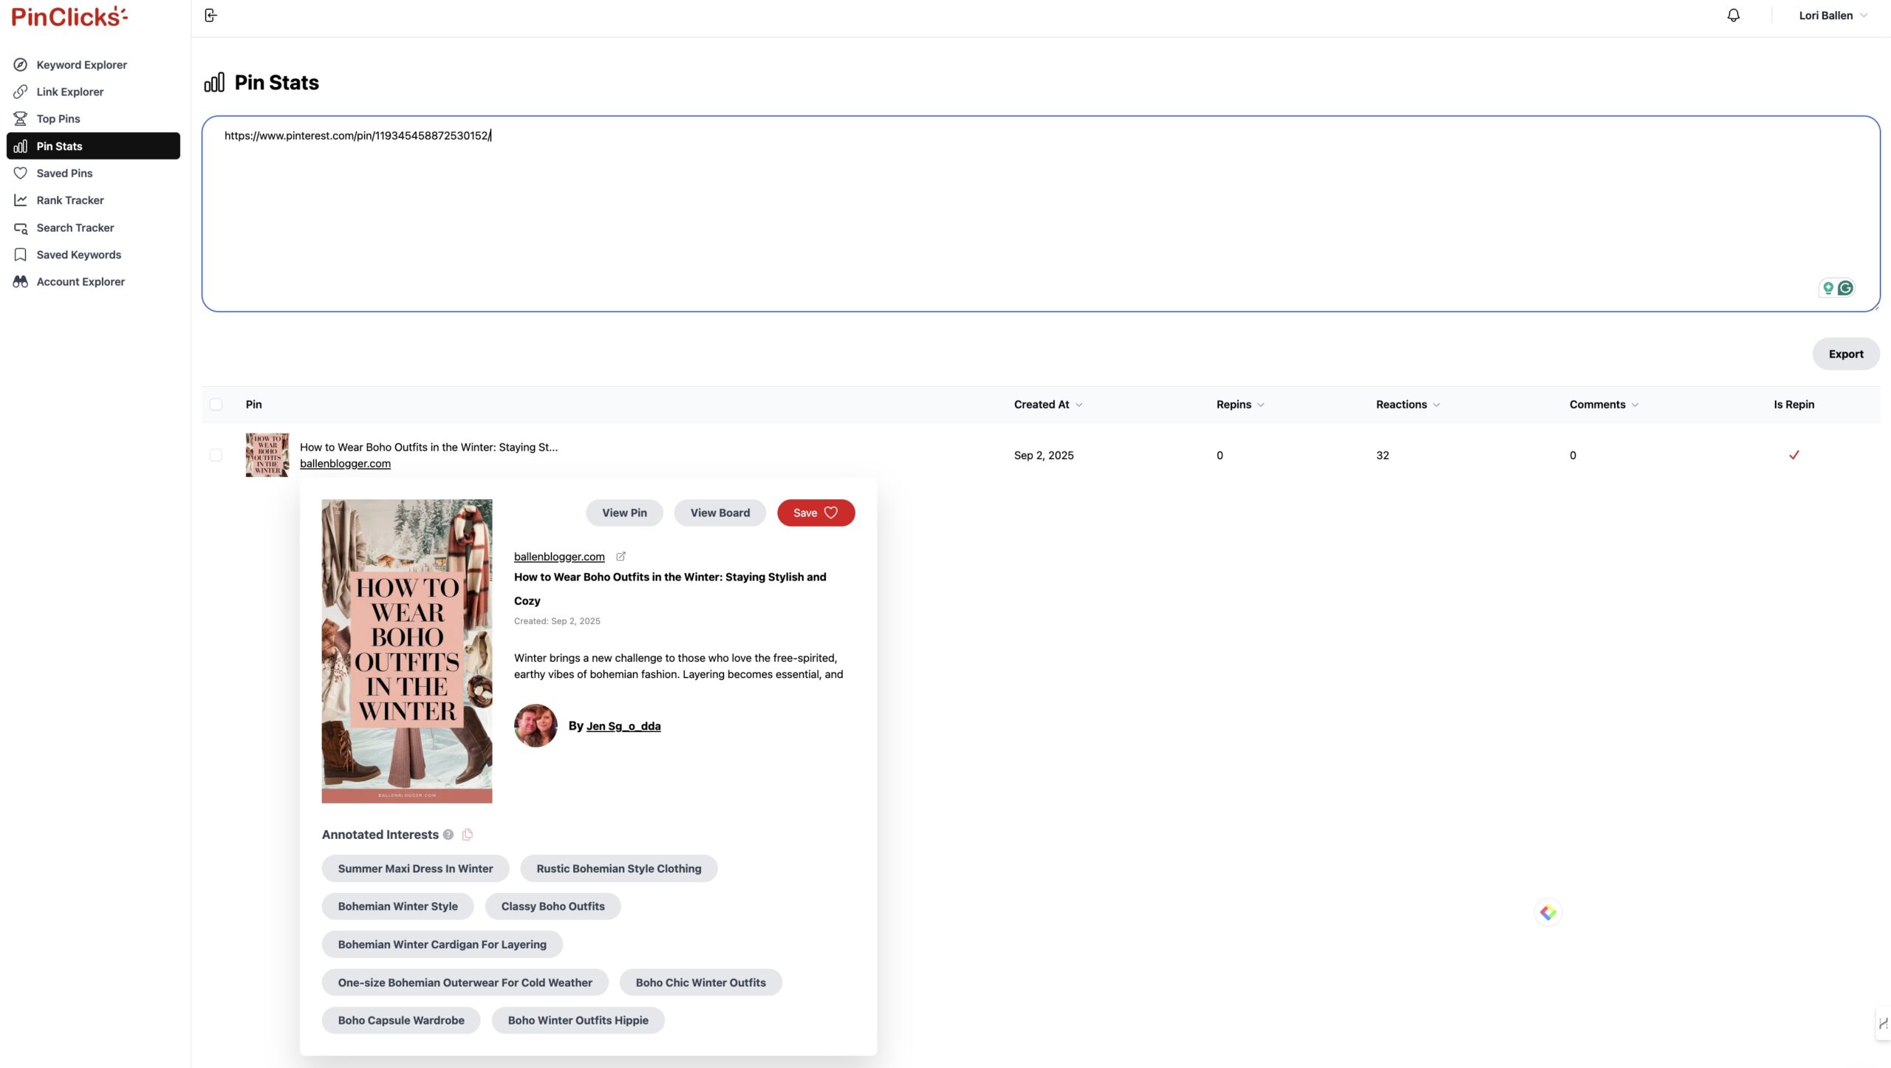1891x1068 pixels.
Task: Tick the select-all checkbox in the table header
Action: coord(216,405)
